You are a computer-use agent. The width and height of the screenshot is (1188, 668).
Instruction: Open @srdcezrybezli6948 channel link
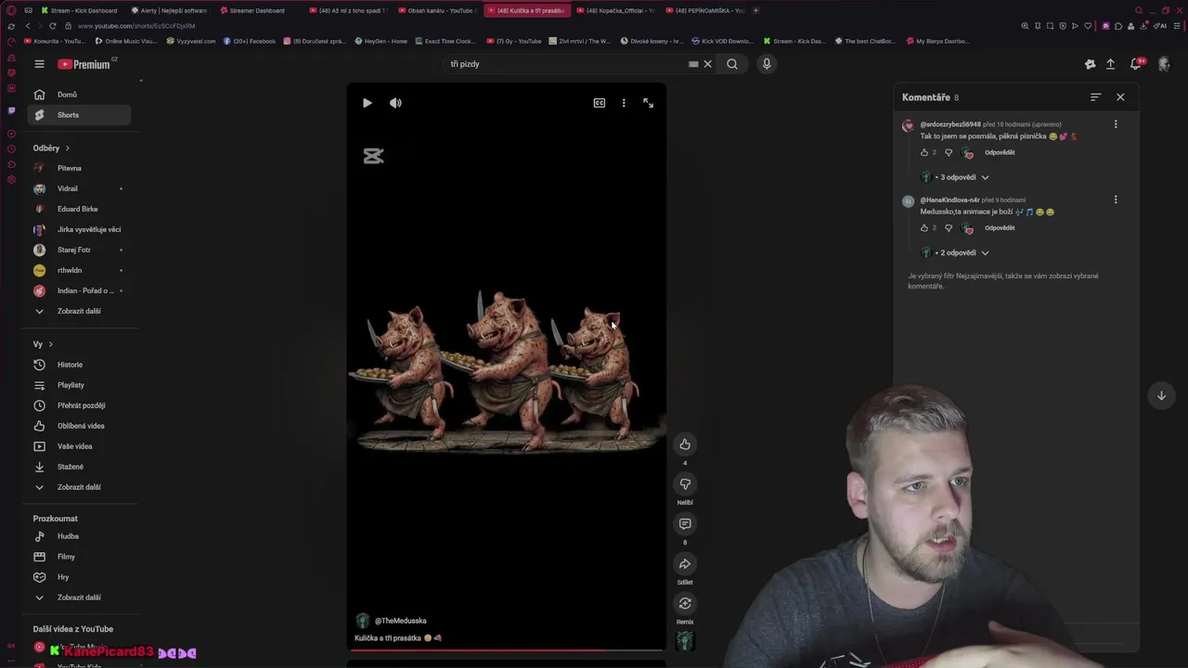pos(950,124)
